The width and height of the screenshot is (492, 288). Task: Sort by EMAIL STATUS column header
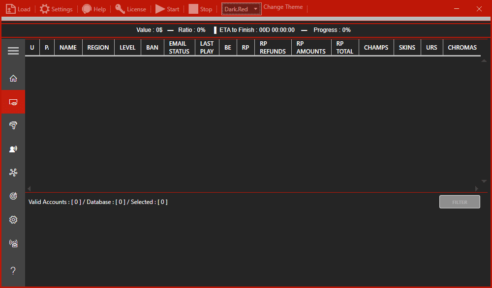[x=179, y=47]
